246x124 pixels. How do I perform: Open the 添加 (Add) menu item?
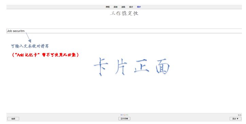click(116, 7)
